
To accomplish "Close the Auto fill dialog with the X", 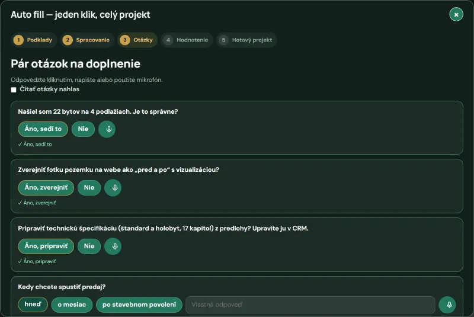I will 456,14.
